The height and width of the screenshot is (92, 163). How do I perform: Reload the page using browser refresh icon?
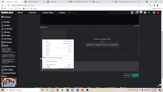[9, 5]
